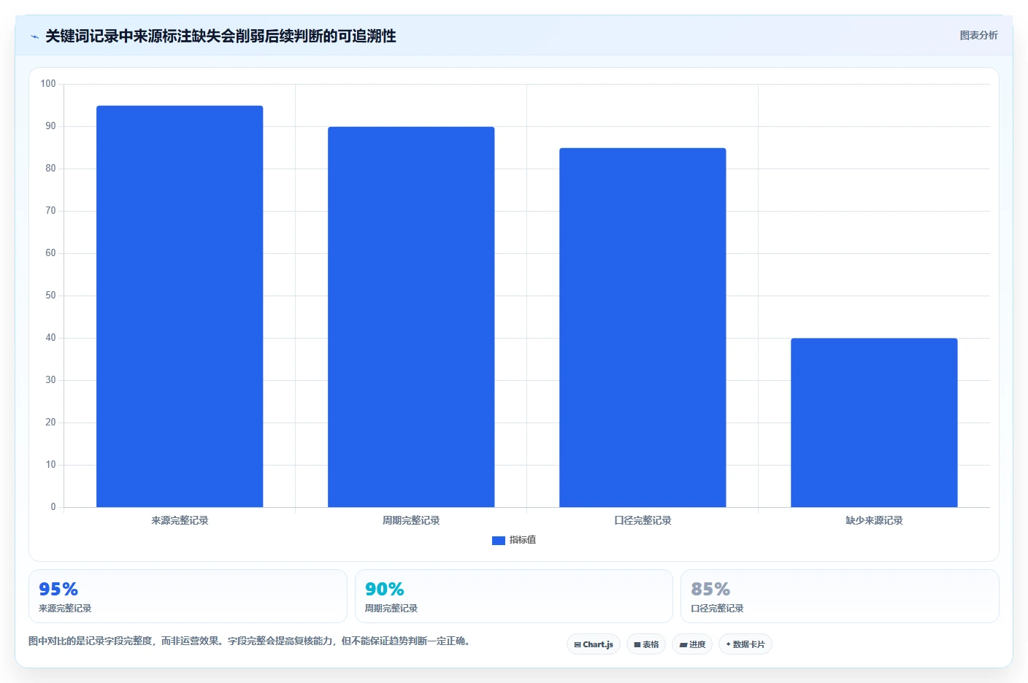Click the 周期完整记录 x-axis label
Screen dimensions: 1028x683
(x=411, y=520)
